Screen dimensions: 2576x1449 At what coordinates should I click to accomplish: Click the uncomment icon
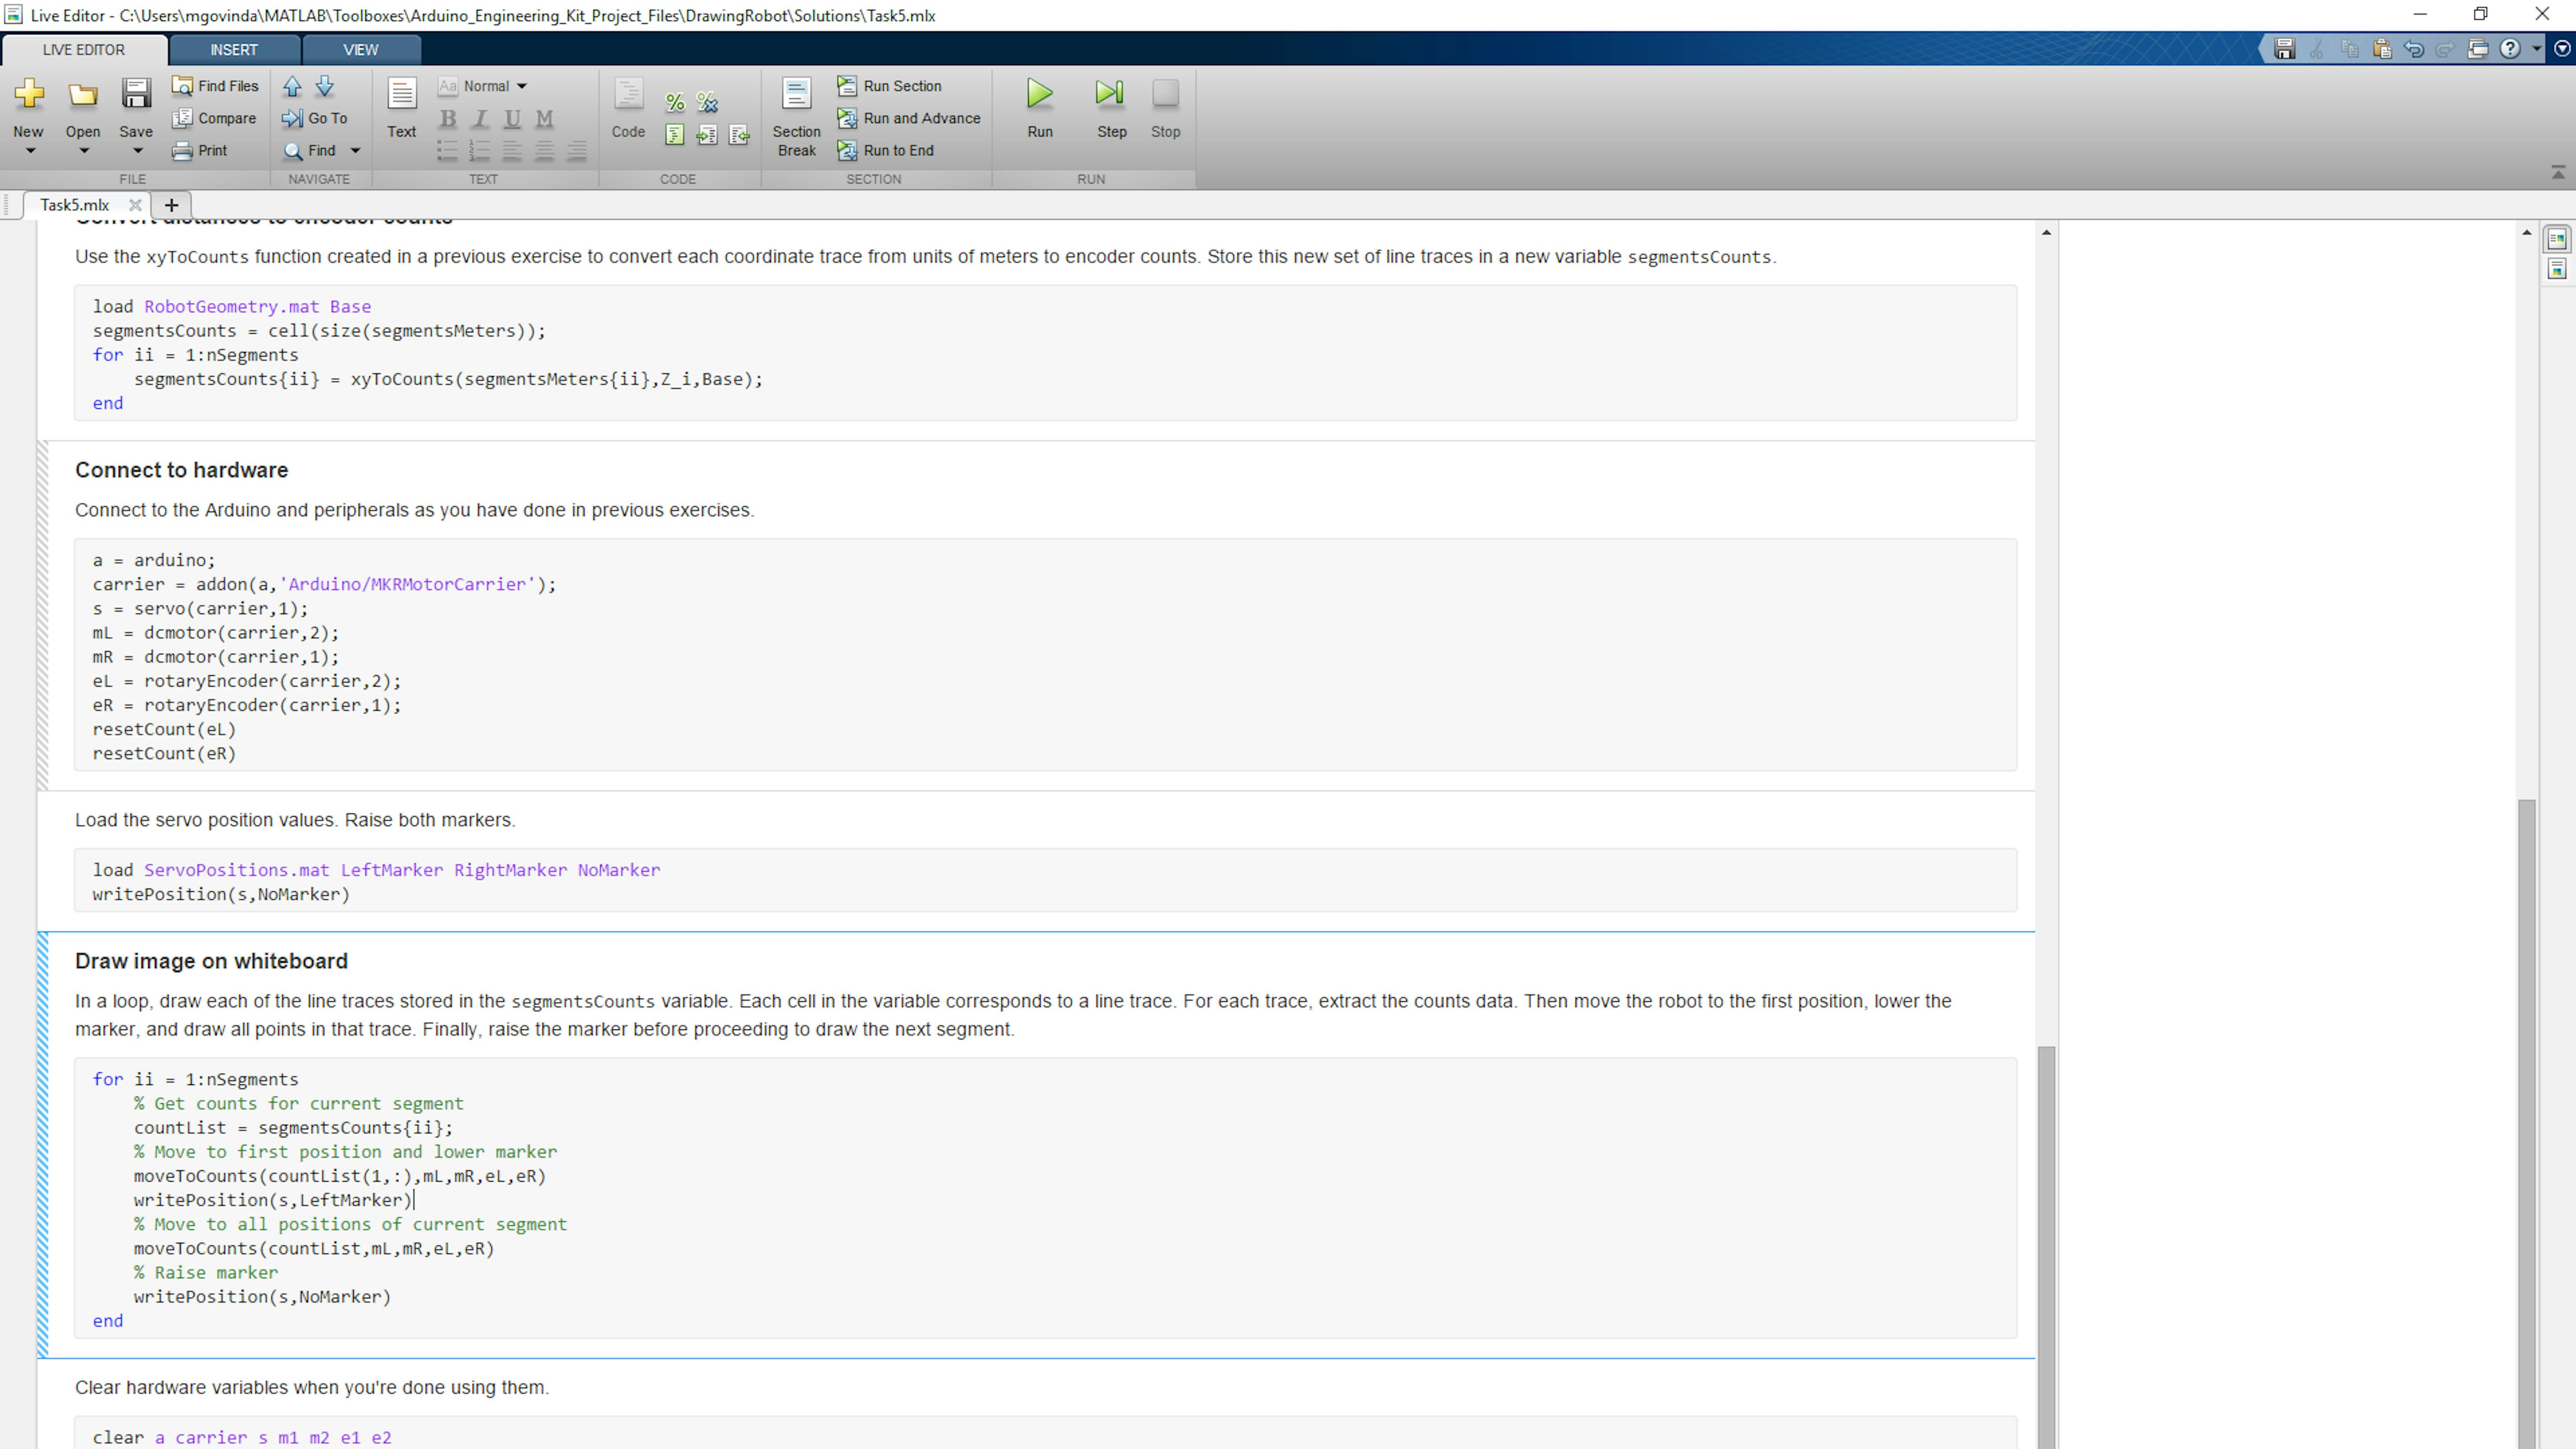click(707, 102)
